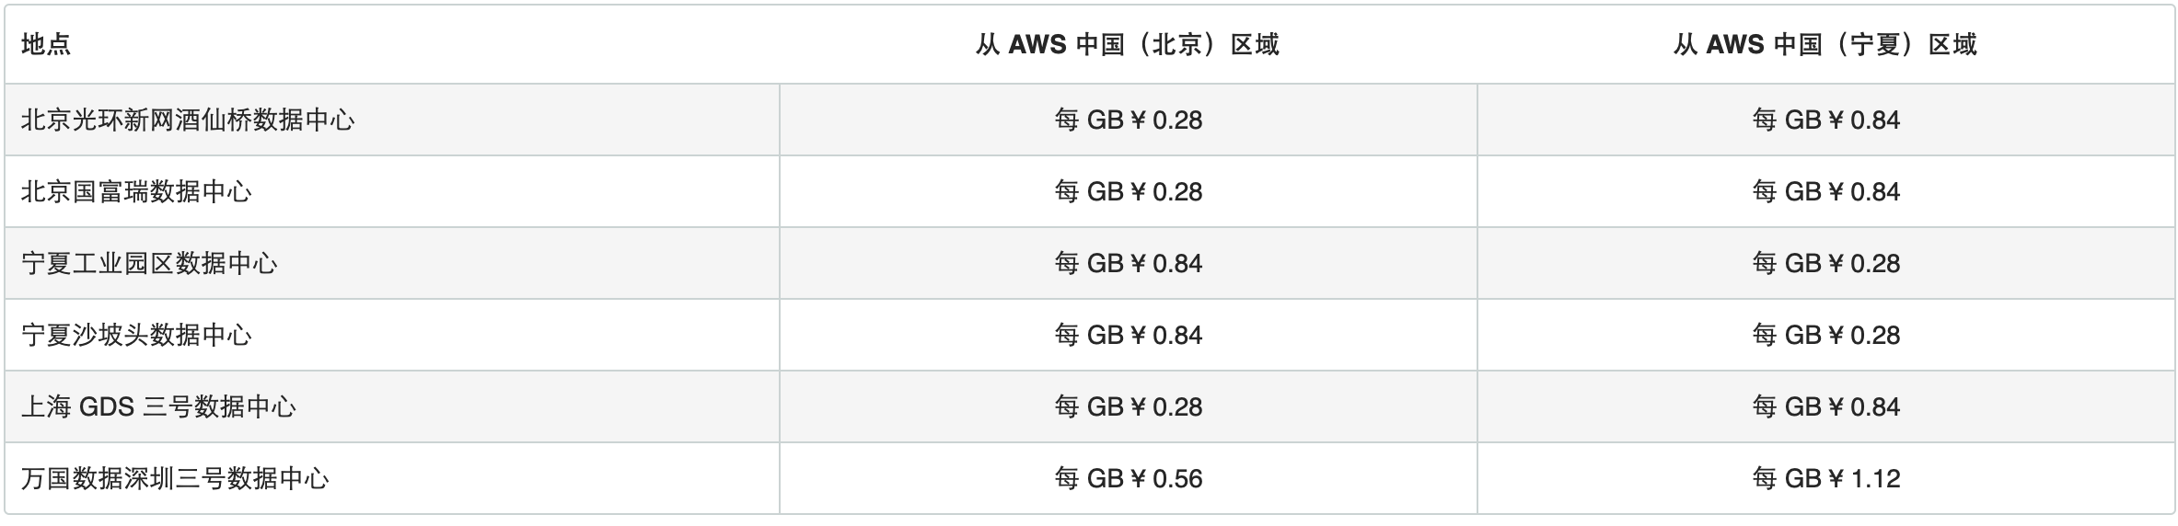Click Beijing-region price for 宁夏沙坡头
Viewport: 2178px width, 526px height.
pos(1128,335)
